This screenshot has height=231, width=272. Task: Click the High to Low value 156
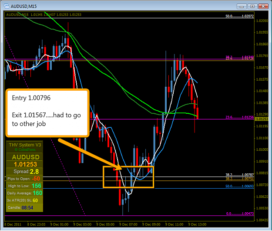[x=37, y=186]
